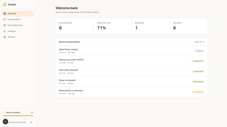Click the Ernest brand name
227x127 pixels.
12,5
